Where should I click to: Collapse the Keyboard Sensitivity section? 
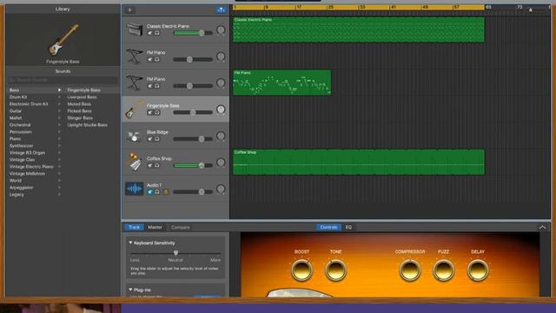[130, 243]
